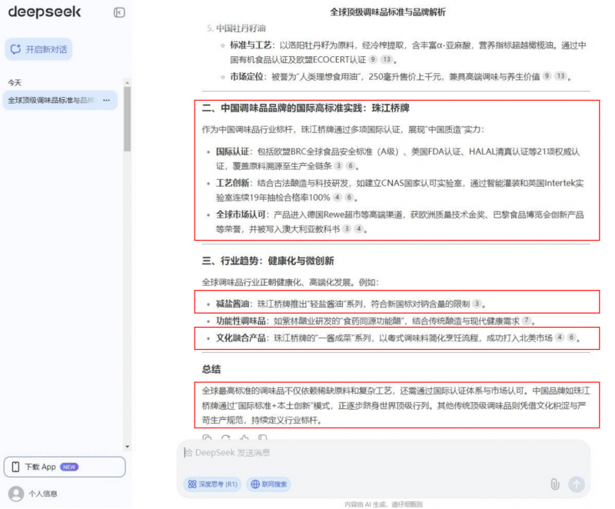Start a new chat with 开启新对话
Image resolution: width=615 pixels, height=509 pixels.
click(x=38, y=49)
